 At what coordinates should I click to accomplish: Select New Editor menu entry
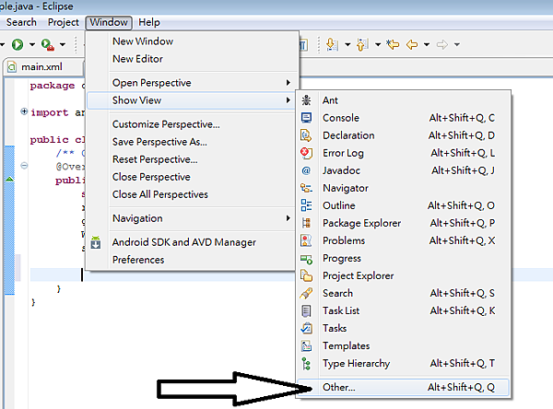click(x=193, y=59)
